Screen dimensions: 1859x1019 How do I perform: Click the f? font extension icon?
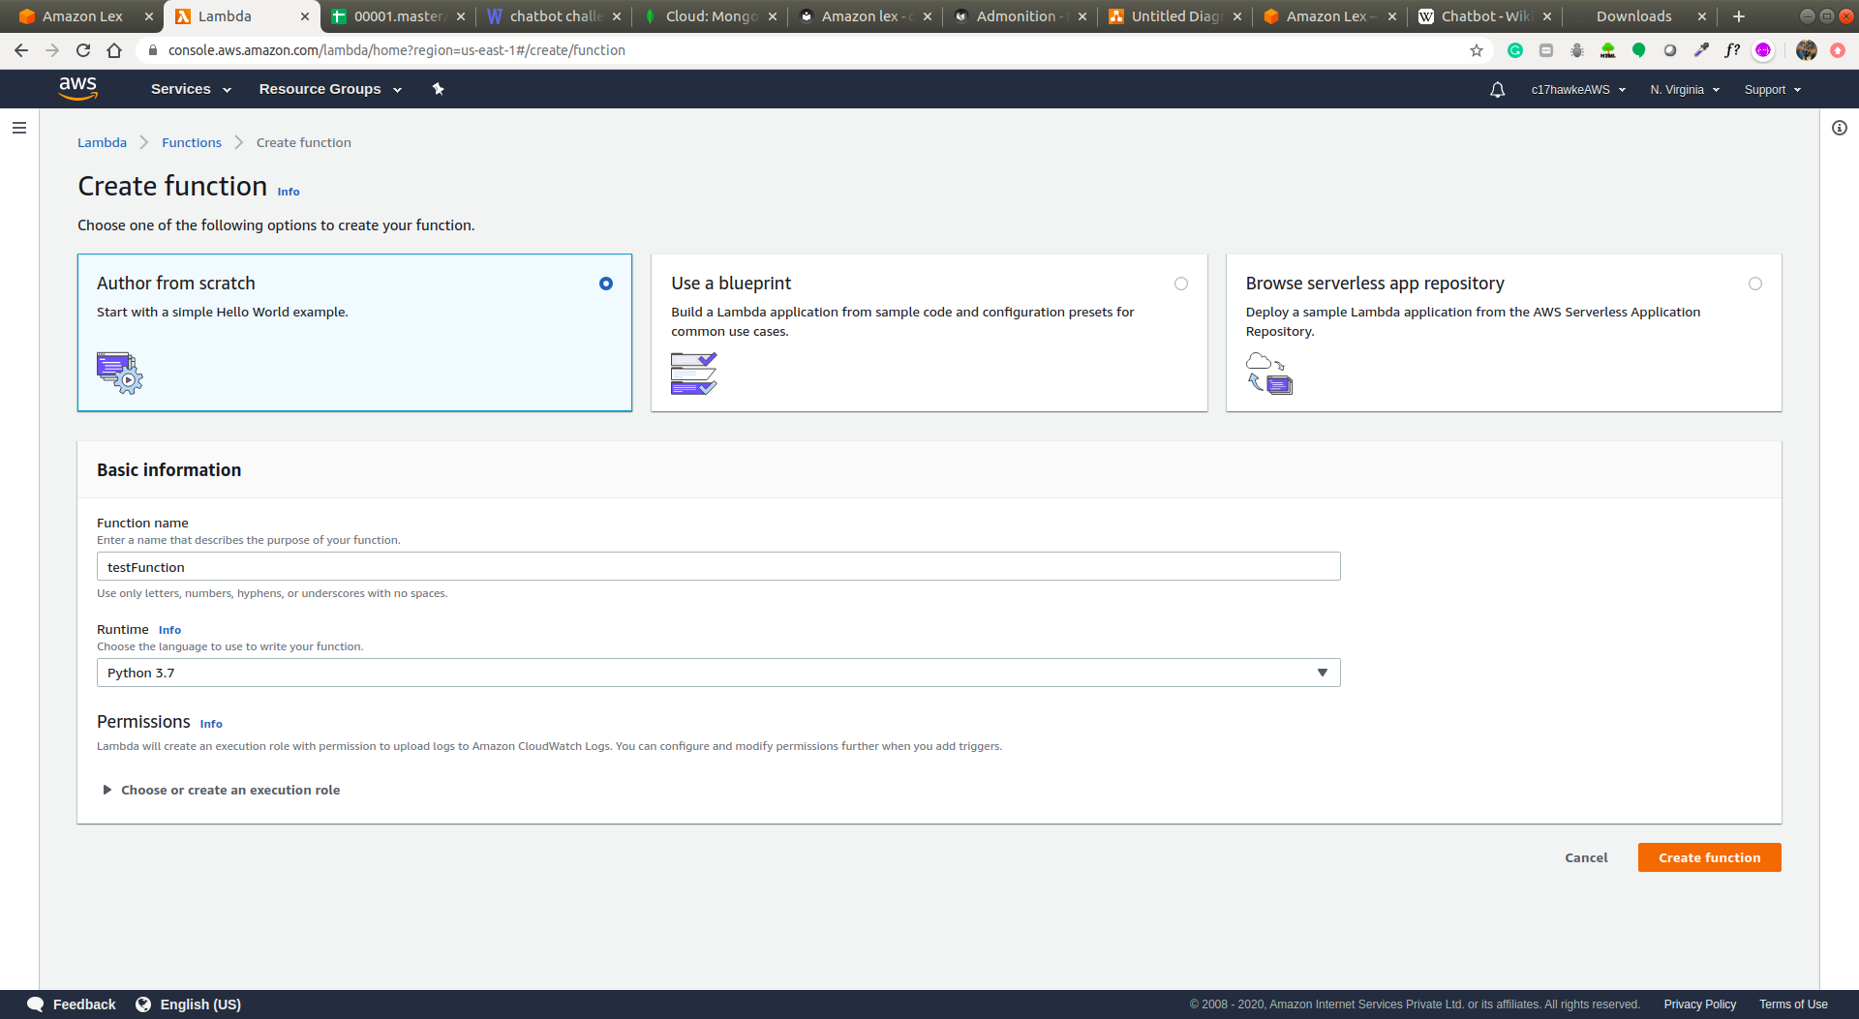[x=1732, y=50]
